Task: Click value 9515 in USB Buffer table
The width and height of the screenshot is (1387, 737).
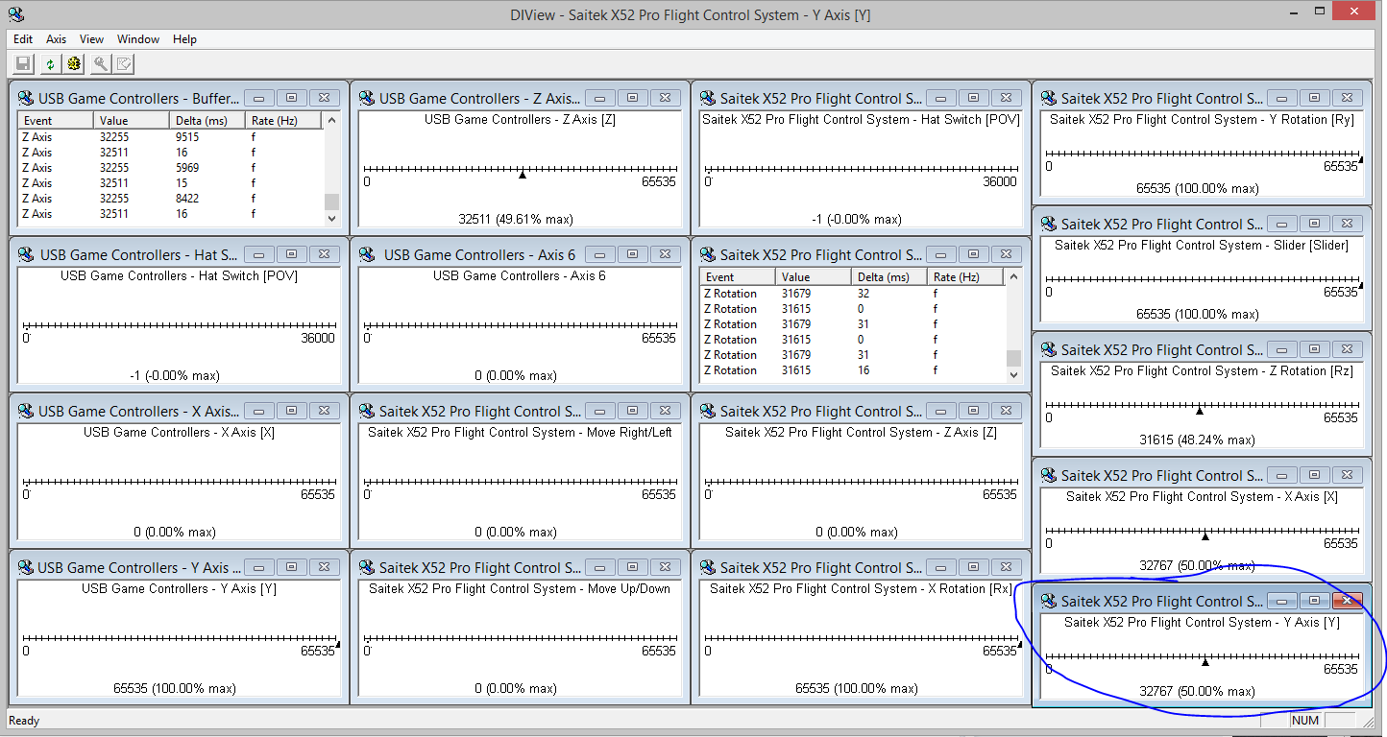Action: 187,137
